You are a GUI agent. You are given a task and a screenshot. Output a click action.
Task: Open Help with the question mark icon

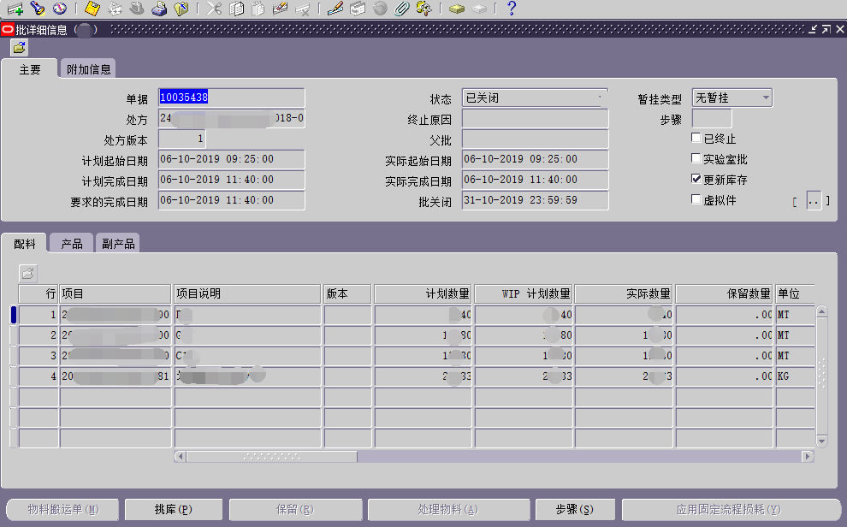pos(512,9)
